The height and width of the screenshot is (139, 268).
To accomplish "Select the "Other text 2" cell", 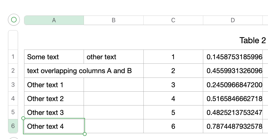I will coord(54,99).
